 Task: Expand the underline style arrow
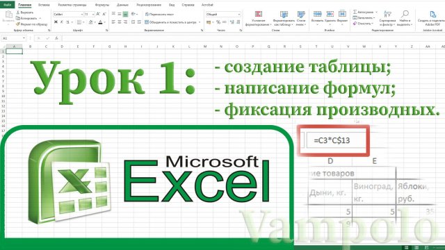click(72, 22)
